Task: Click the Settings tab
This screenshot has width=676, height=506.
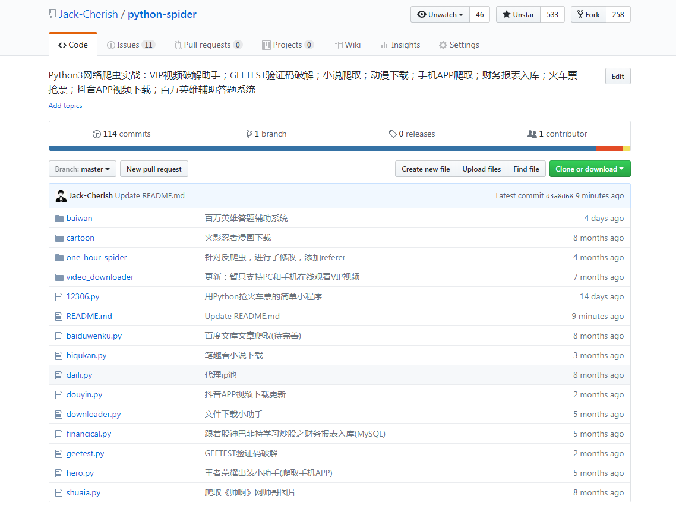Action: point(459,45)
